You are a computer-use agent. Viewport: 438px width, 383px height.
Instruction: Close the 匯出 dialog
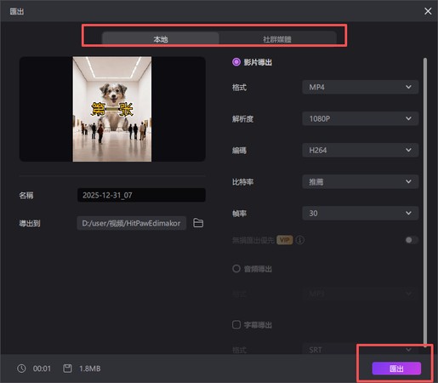(x=428, y=11)
